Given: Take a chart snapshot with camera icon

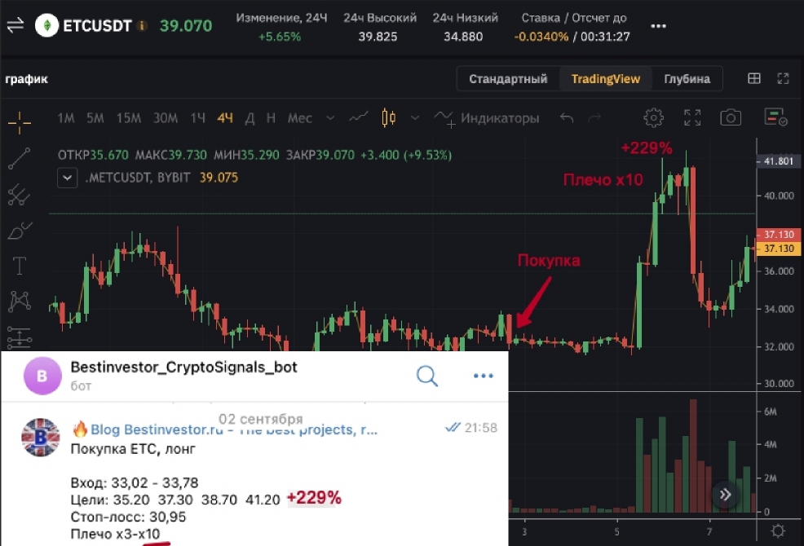Looking at the screenshot, I should [x=730, y=118].
